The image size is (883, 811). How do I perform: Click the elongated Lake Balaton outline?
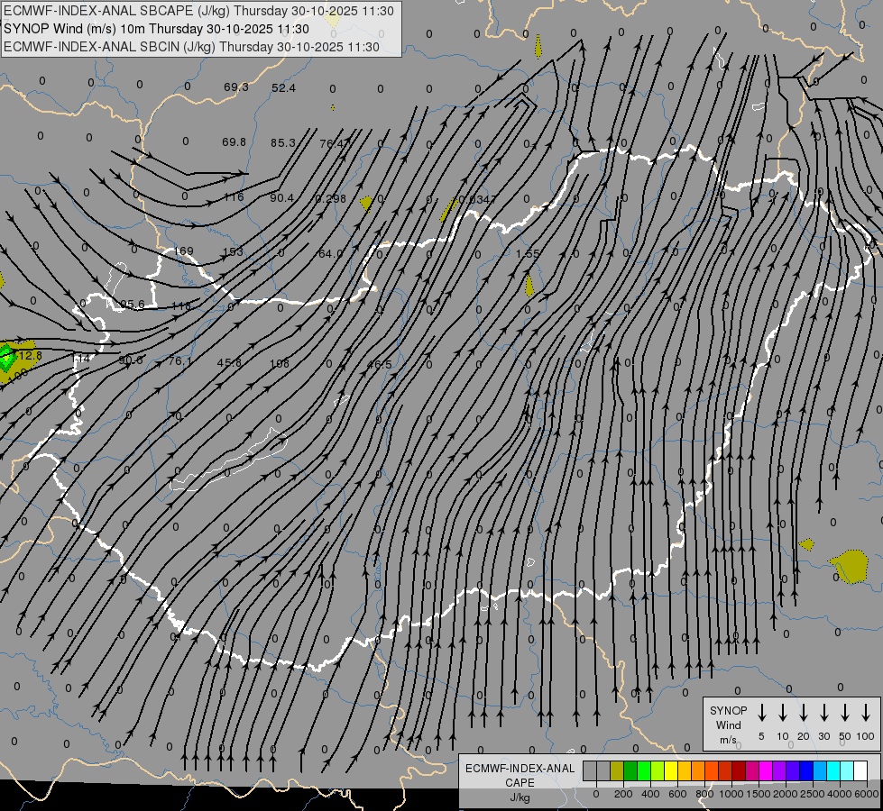(228, 460)
